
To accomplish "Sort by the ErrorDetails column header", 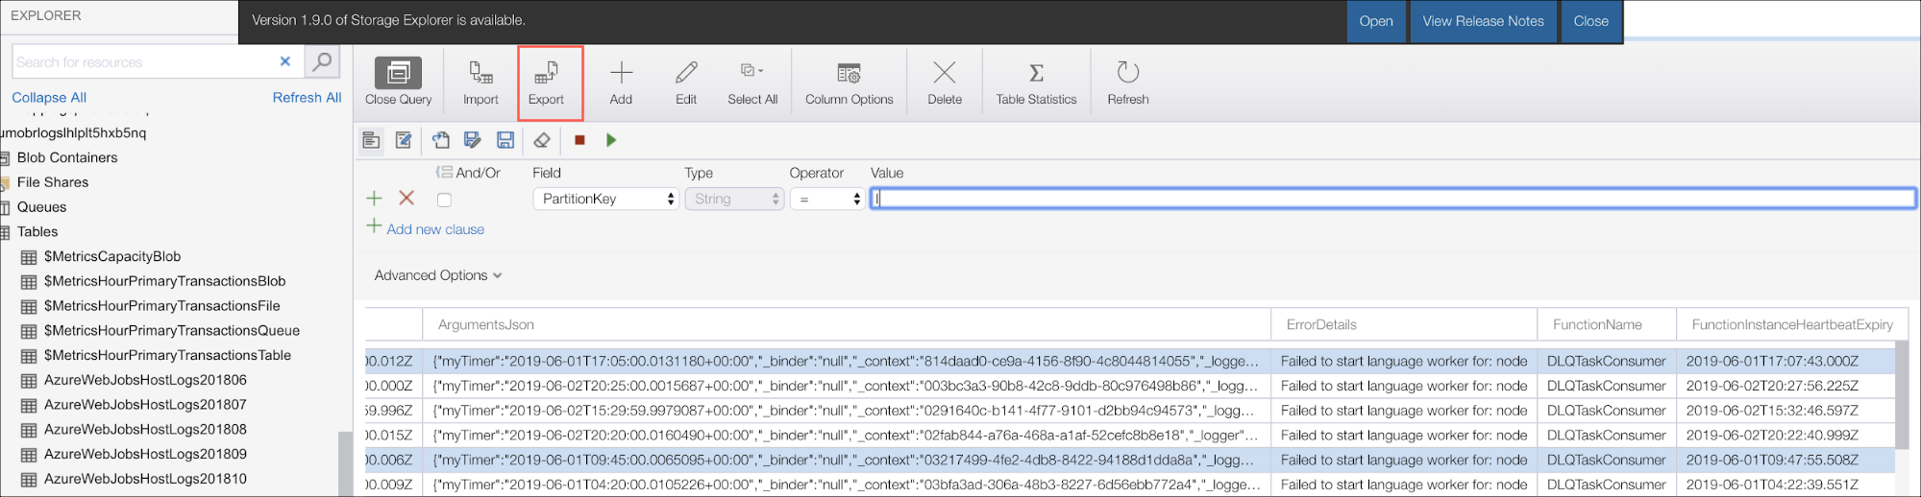I will tap(1321, 325).
